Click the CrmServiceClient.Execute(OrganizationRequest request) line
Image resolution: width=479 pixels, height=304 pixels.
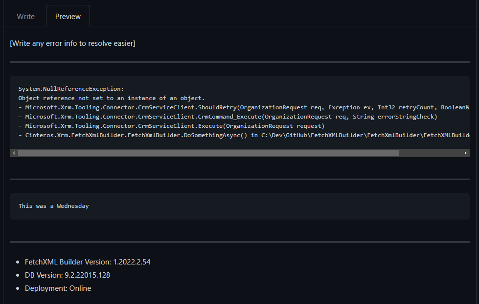click(x=171, y=126)
